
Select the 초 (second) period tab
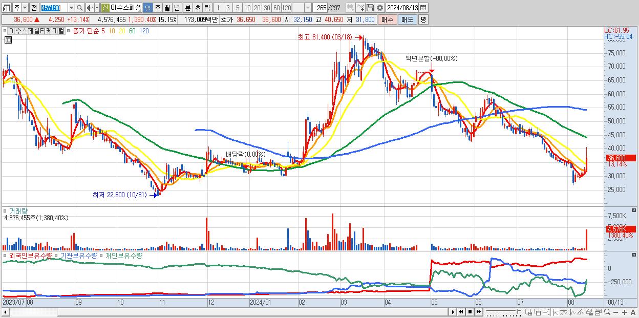197,8
